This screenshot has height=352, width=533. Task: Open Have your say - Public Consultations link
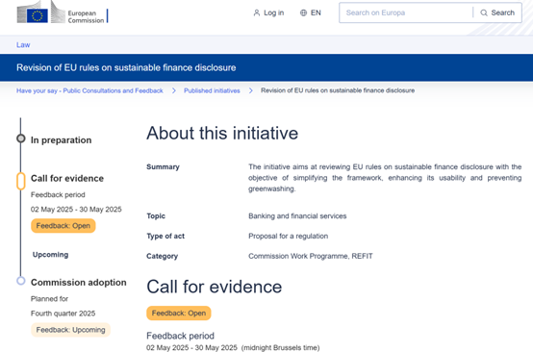click(x=89, y=90)
